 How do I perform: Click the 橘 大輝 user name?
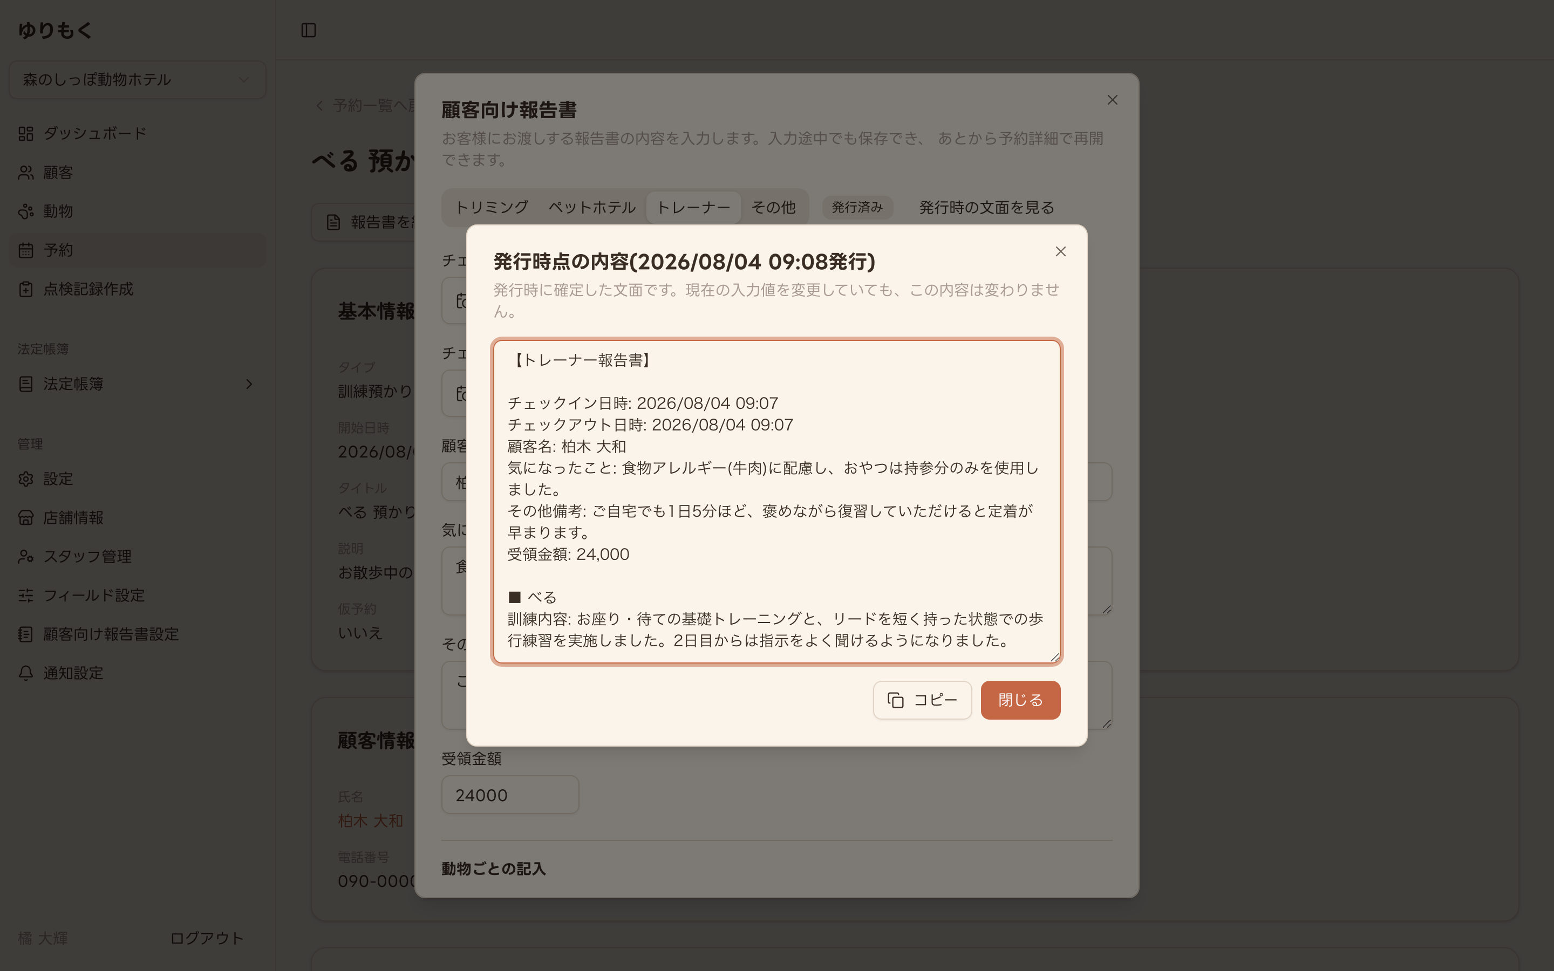tap(43, 938)
